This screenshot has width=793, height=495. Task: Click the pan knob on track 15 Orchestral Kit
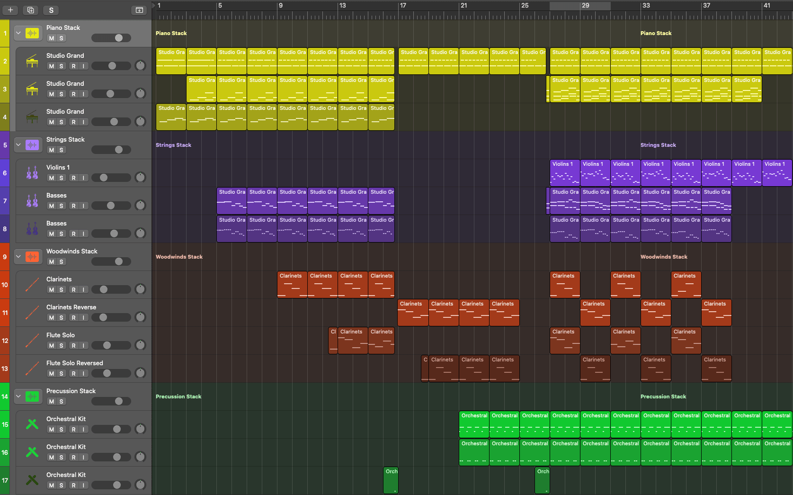[x=141, y=429]
